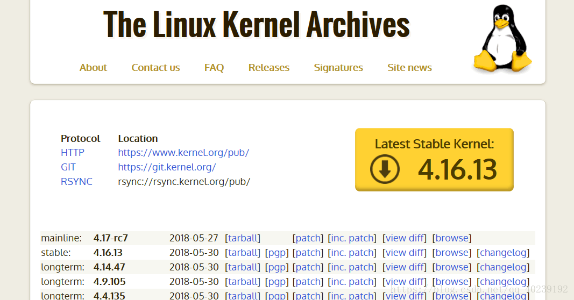Open Site news from the navigation bar

409,68
